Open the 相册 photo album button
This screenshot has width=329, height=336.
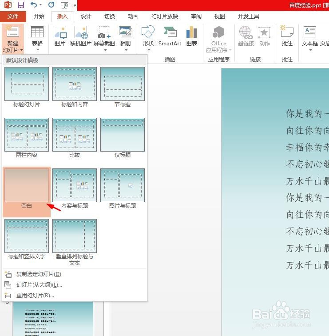(x=126, y=35)
